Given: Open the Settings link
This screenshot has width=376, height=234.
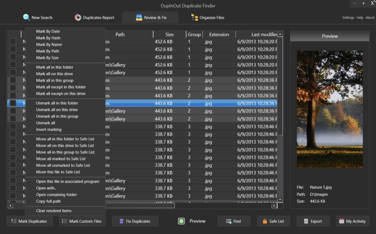Looking at the screenshot, I should tap(348, 18).
